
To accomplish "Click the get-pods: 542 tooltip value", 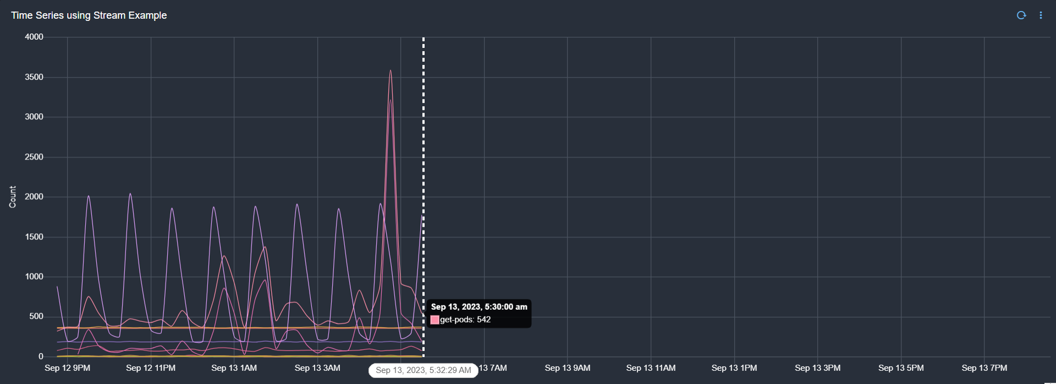I will tap(465, 320).
